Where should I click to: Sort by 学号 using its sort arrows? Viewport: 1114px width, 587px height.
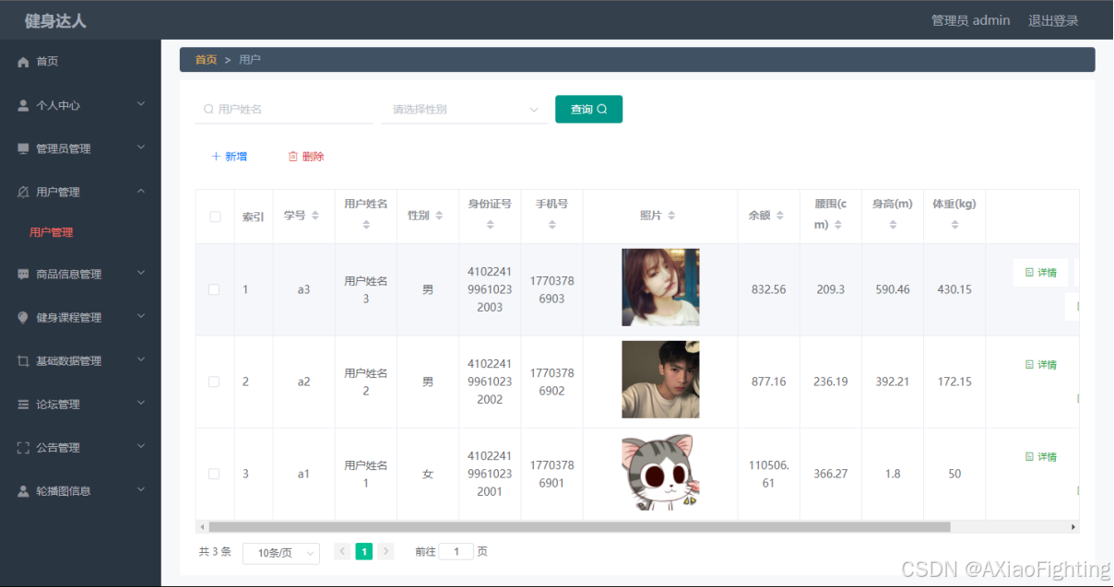tap(315, 216)
